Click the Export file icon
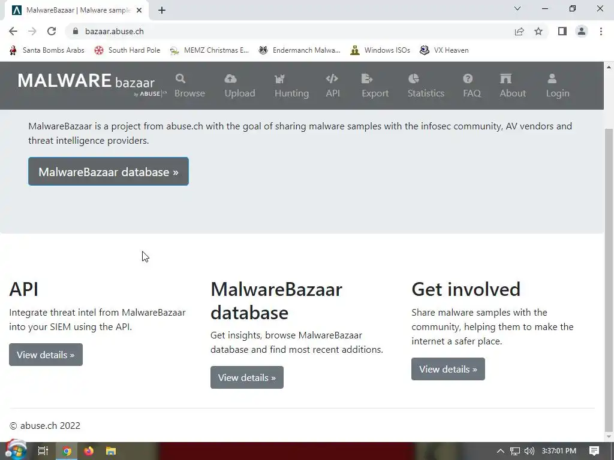Screen dimensions: 614x460 click(x=367, y=78)
